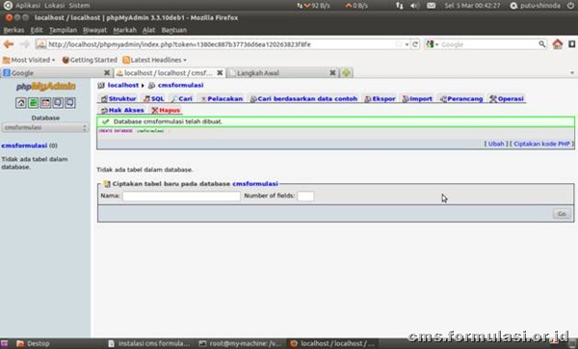Click the Firefox Home icon

[x=558, y=44]
